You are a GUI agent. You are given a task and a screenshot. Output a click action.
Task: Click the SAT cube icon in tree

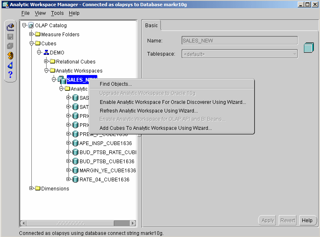[x=75, y=107]
